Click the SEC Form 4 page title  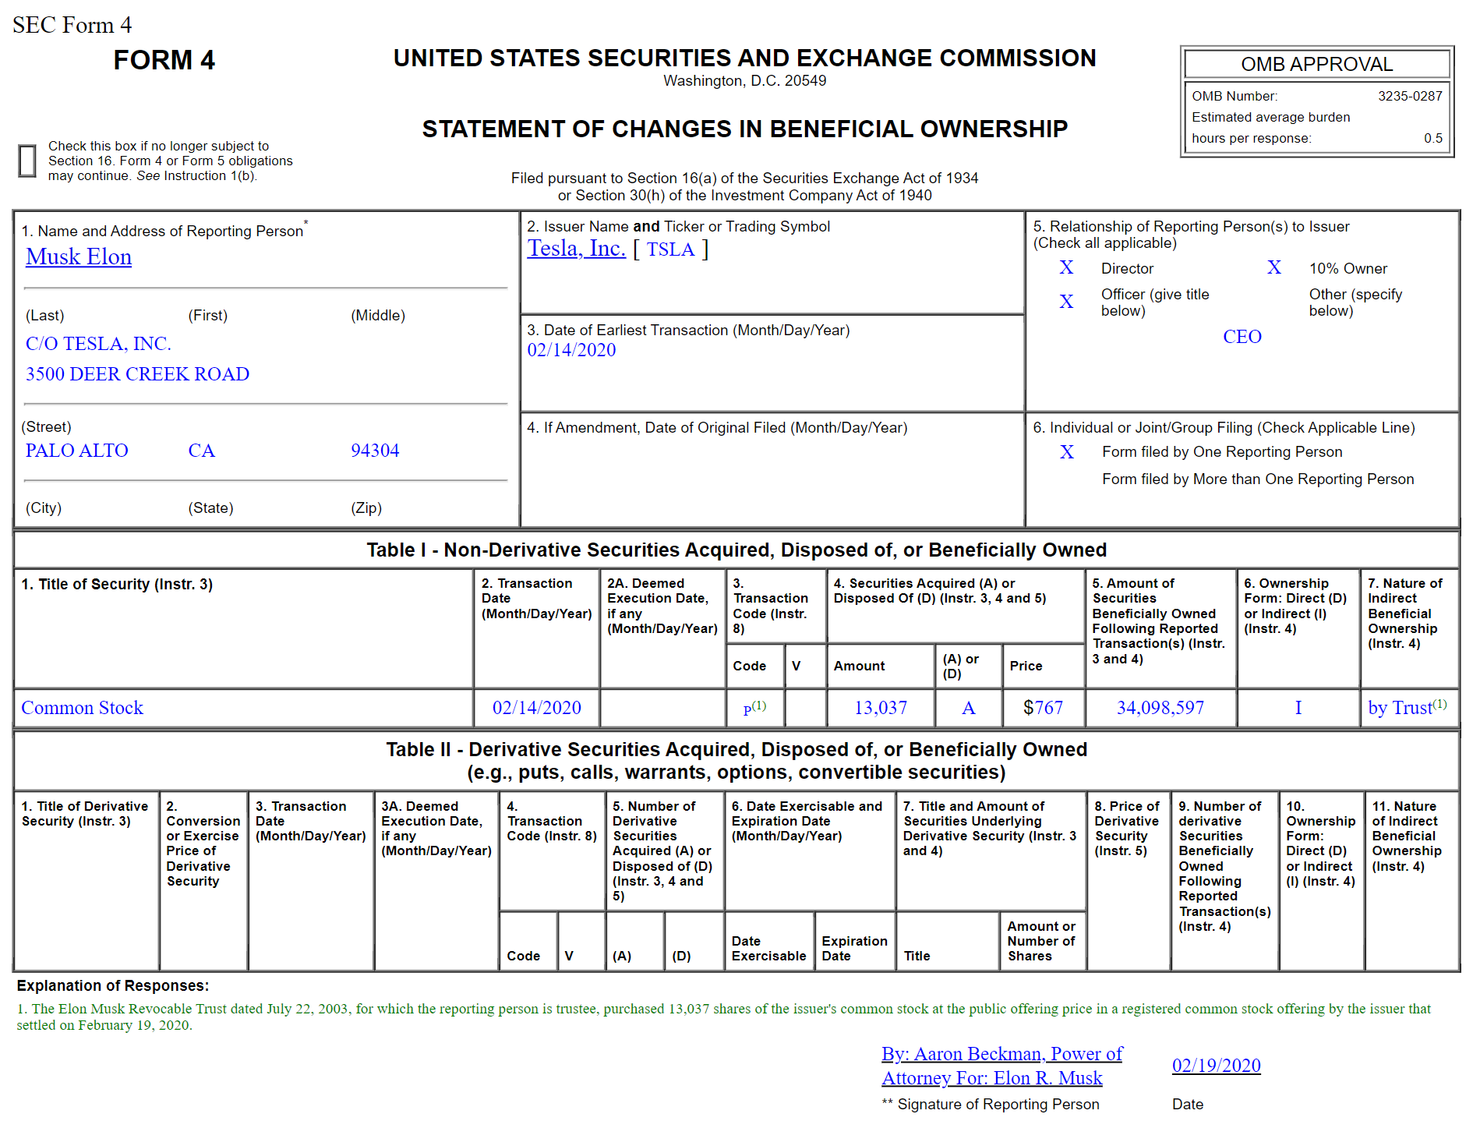click(72, 25)
